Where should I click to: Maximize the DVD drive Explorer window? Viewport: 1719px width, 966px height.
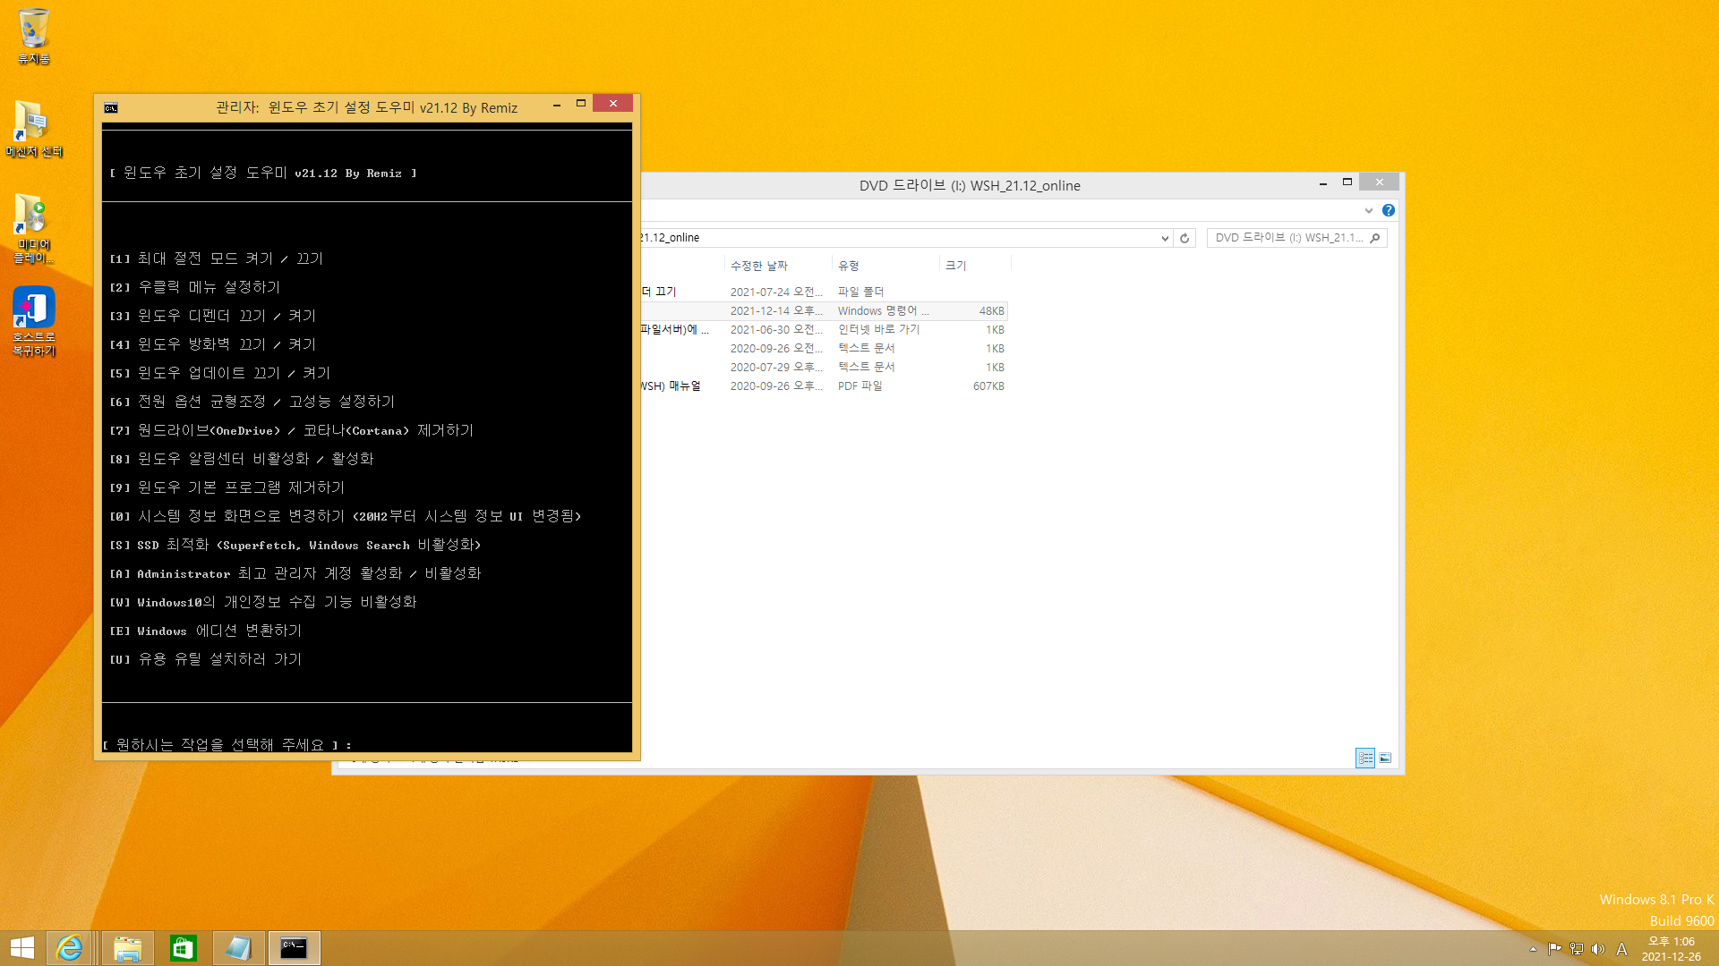tap(1347, 182)
